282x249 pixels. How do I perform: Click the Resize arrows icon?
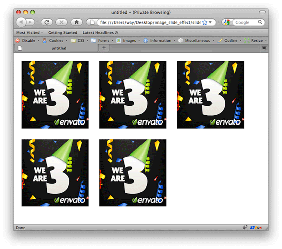(x=247, y=41)
